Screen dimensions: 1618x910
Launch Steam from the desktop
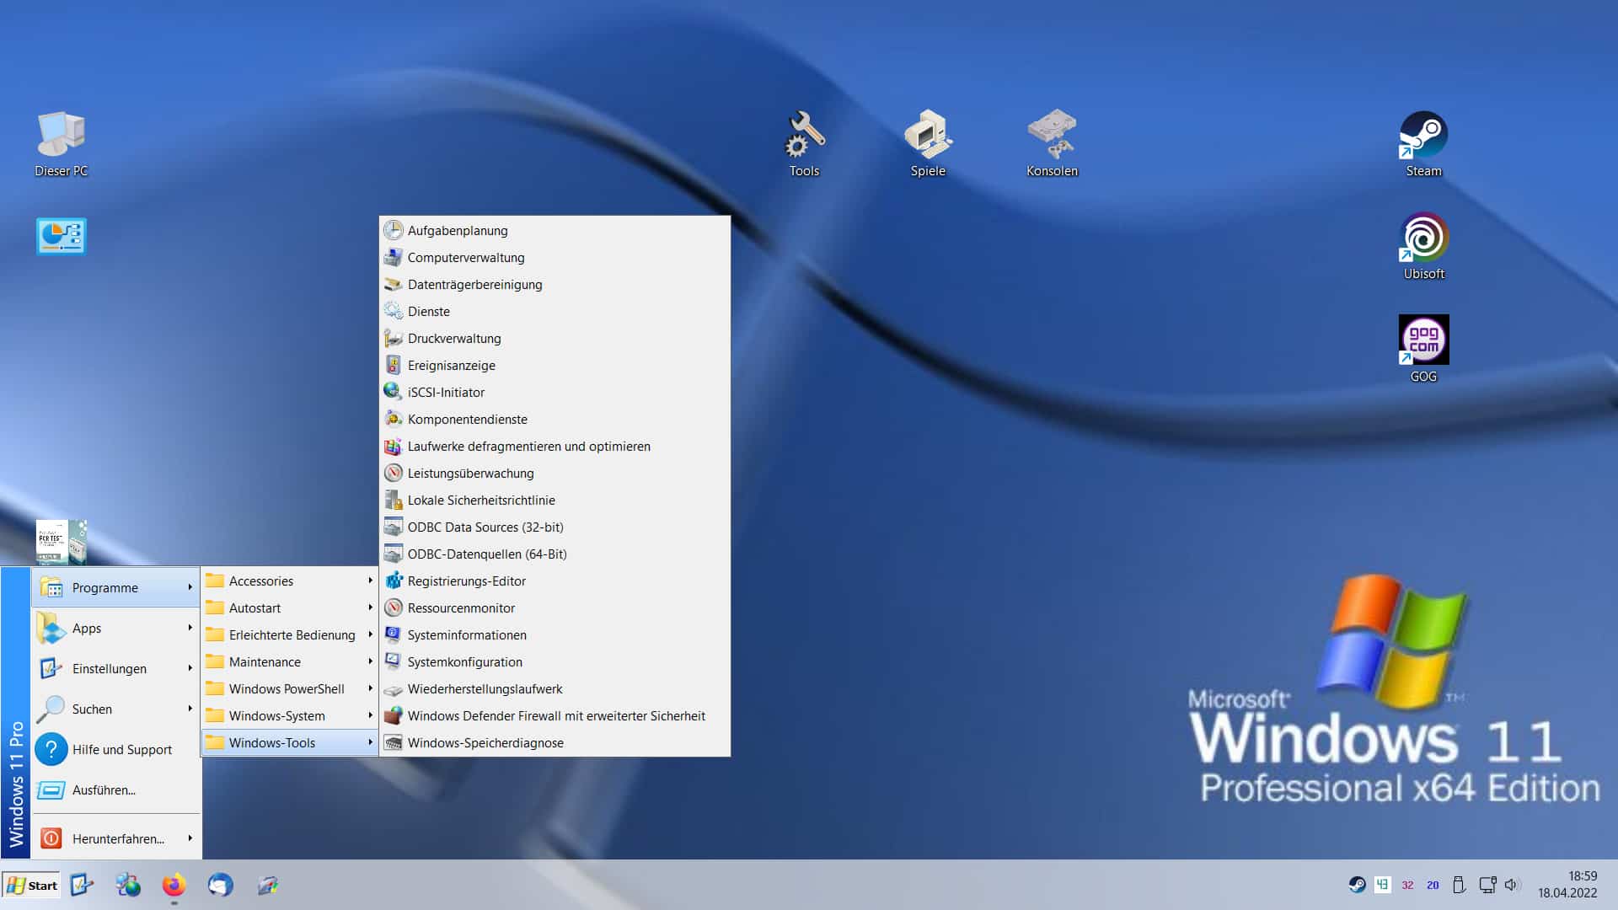[x=1423, y=143]
